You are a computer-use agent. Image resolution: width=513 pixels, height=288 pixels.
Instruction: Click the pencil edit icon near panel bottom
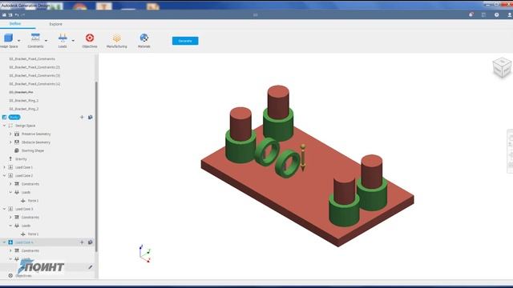pos(91,267)
